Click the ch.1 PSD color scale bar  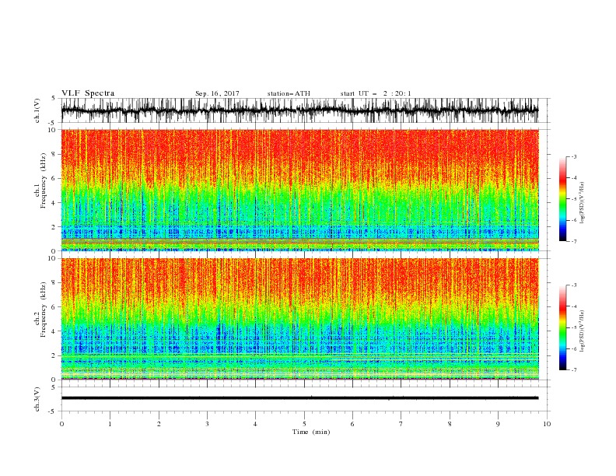tap(562, 199)
